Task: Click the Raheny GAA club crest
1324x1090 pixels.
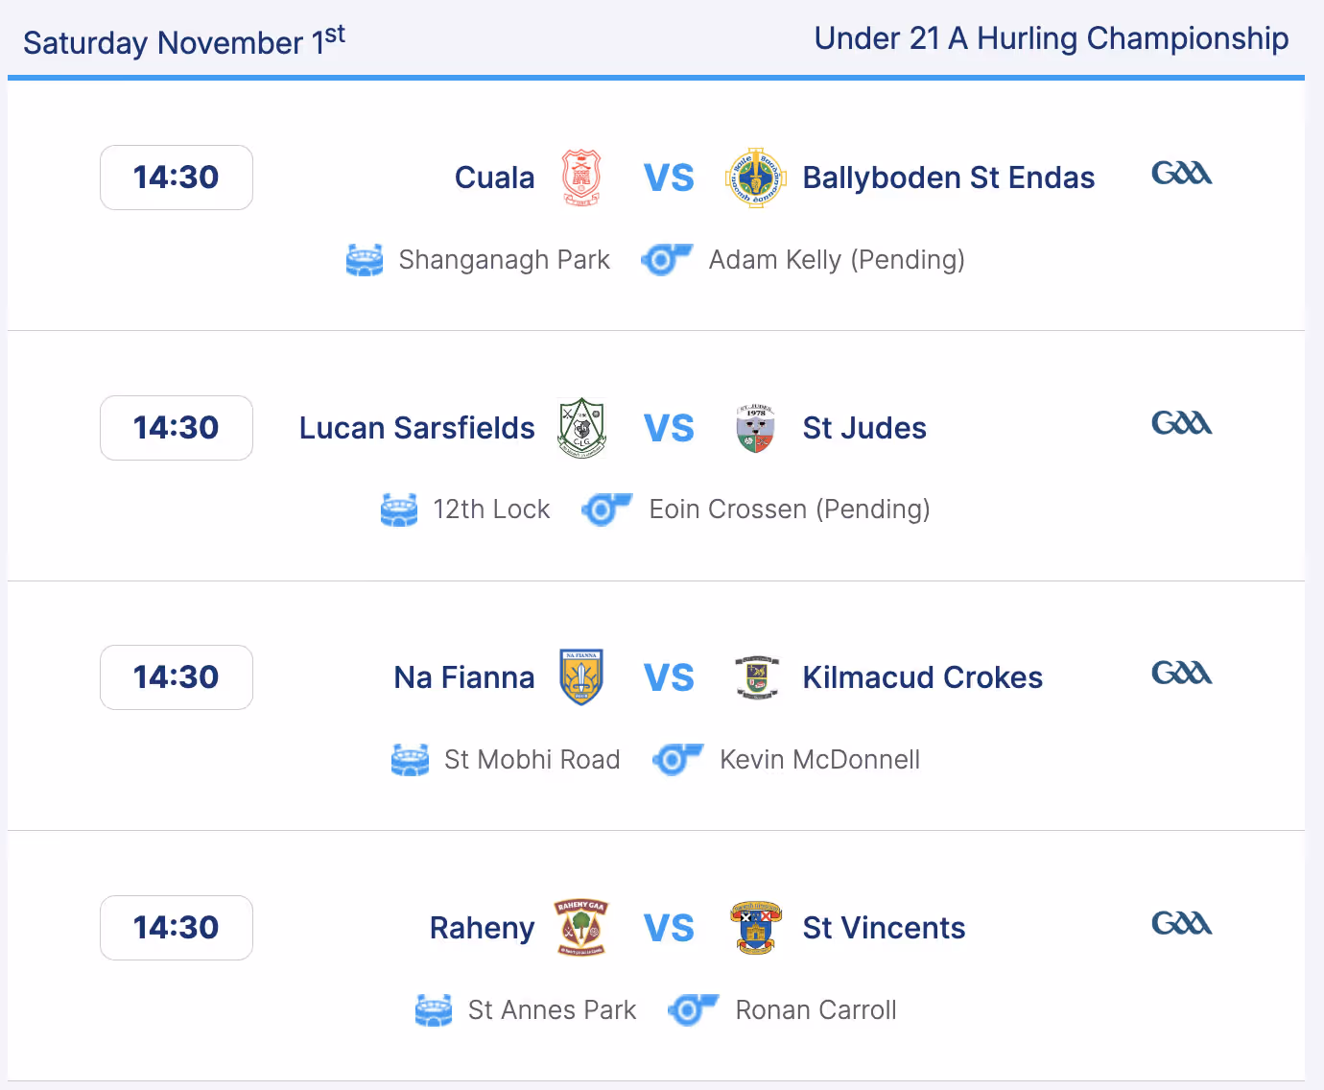Action: tap(581, 928)
